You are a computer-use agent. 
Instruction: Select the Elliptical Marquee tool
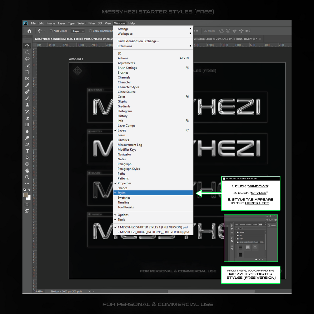tap(27, 52)
